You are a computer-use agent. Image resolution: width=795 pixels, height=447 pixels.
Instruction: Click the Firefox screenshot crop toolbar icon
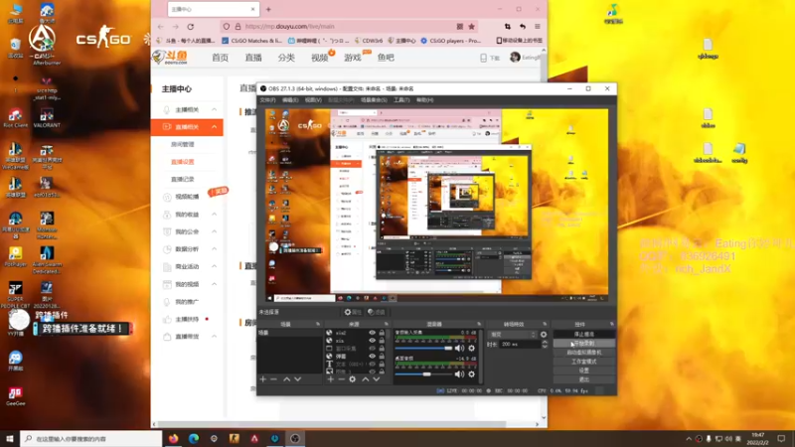(x=508, y=27)
